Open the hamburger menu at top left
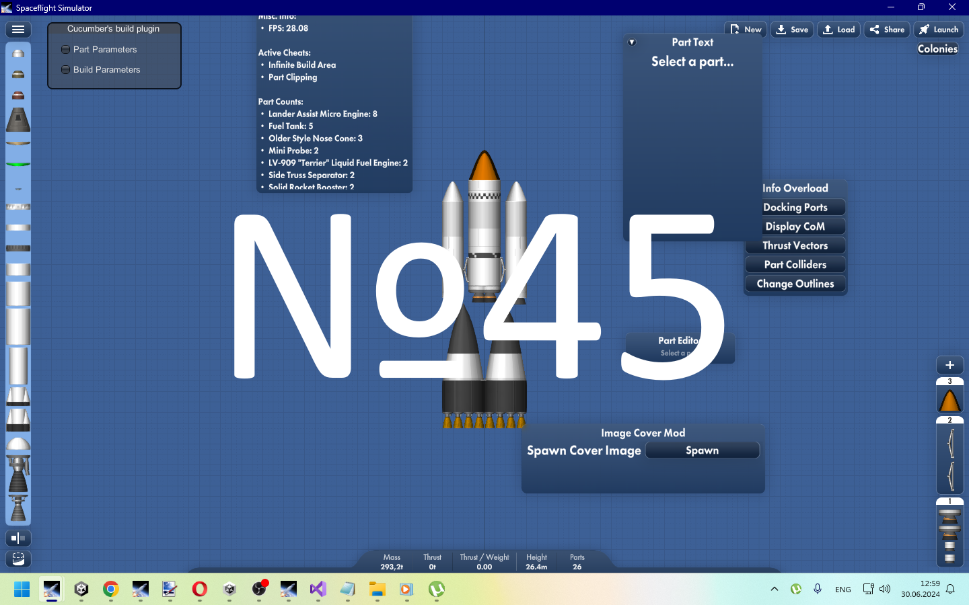 pyautogui.click(x=18, y=30)
